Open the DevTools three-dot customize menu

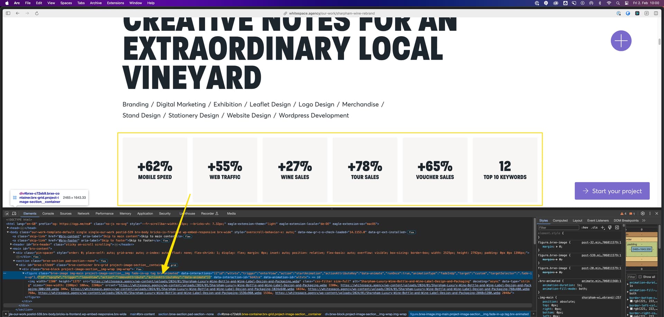650,214
